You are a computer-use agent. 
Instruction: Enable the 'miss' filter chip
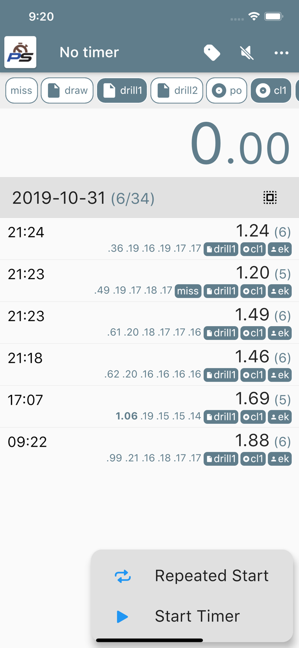point(21,90)
